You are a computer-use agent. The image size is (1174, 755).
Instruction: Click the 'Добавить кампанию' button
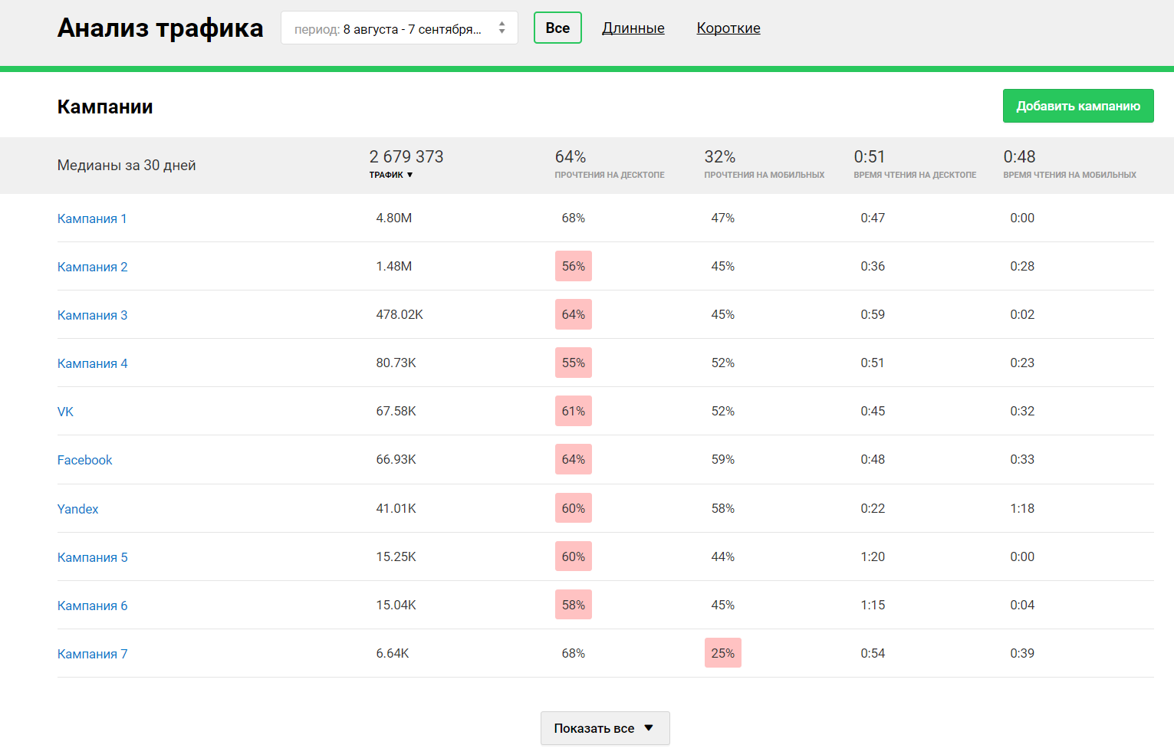point(1077,106)
